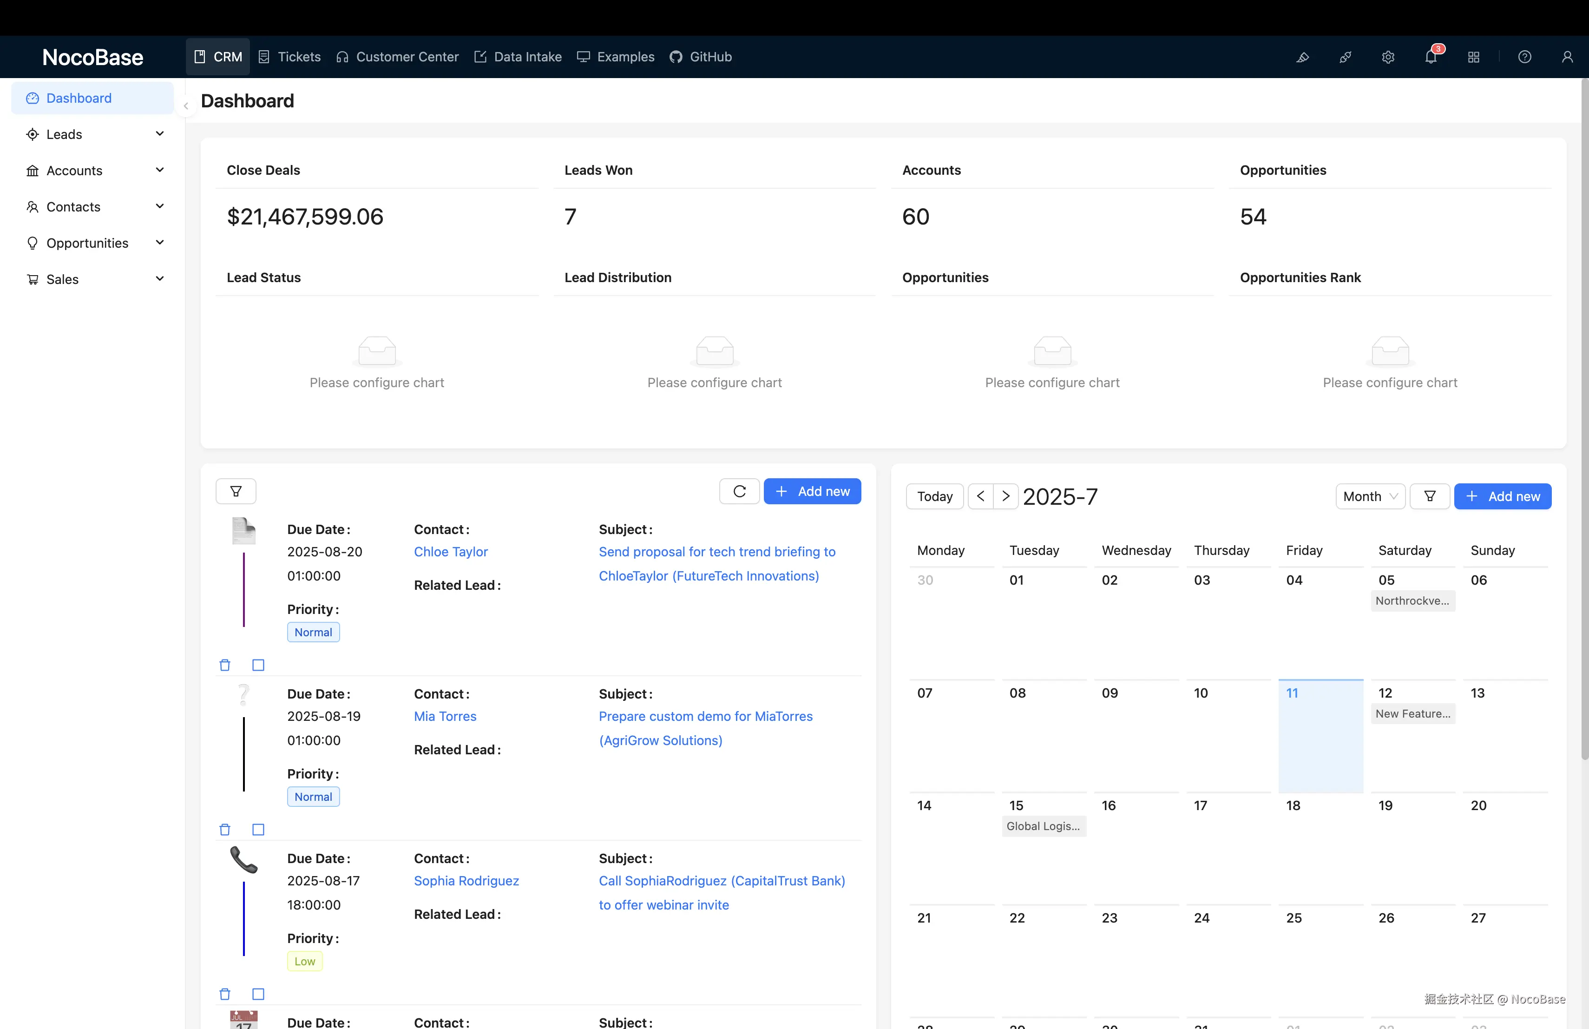The image size is (1589, 1029).
Task: Click the help question mark icon
Action: click(1524, 57)
